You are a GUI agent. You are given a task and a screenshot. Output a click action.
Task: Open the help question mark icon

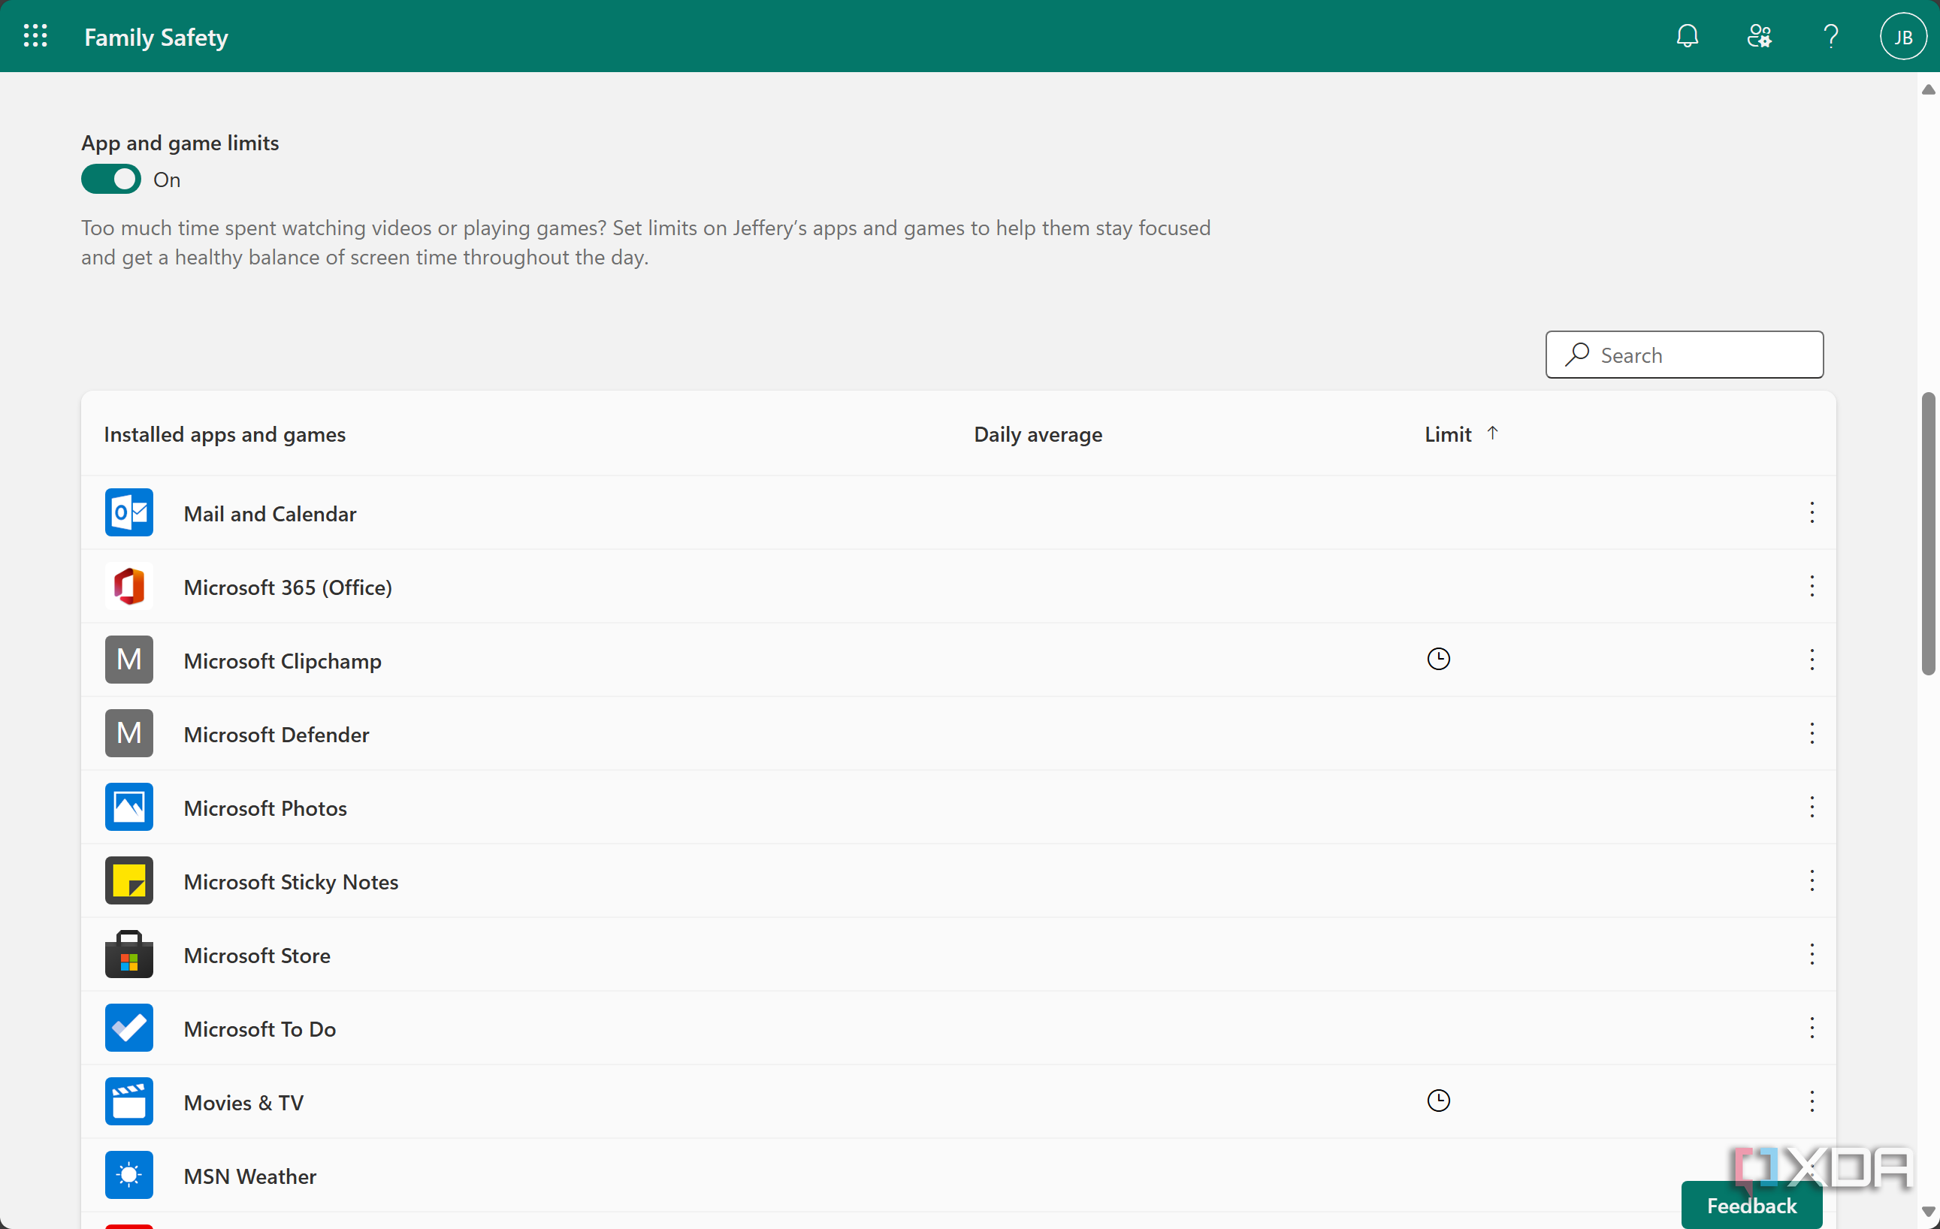click(1830, 36)
